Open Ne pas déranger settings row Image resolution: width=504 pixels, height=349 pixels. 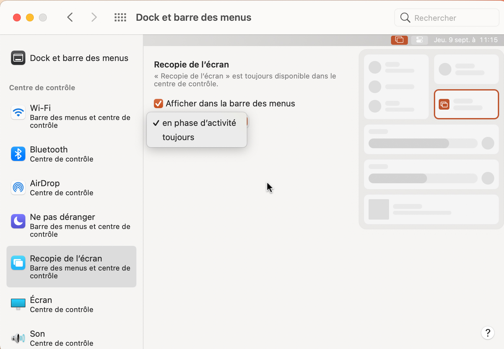[x=71, y=225]
